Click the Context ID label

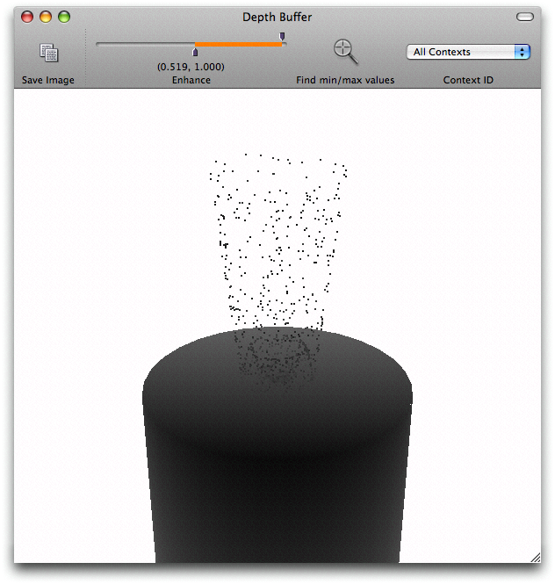click(x=467, y=80)
